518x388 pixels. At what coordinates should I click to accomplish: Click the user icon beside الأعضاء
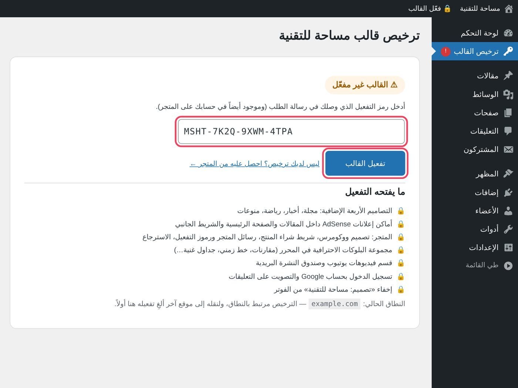click(x=508, y=211)
